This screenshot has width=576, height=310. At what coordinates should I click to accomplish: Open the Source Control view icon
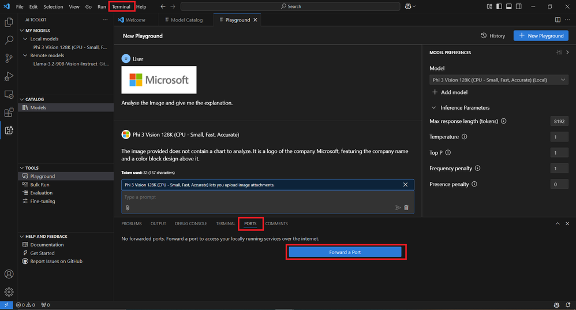tap(9, 58)
